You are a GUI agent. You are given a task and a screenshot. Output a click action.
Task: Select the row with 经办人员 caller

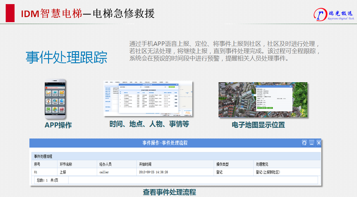tap(104, 172)
